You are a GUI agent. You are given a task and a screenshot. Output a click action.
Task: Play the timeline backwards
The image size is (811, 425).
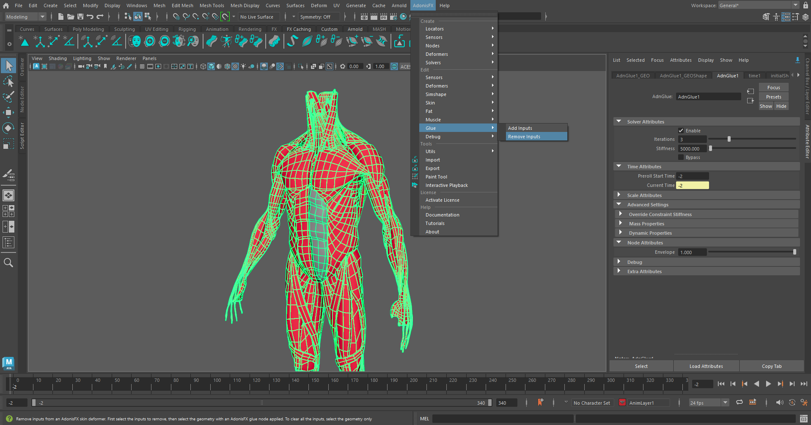coord(756,384)
